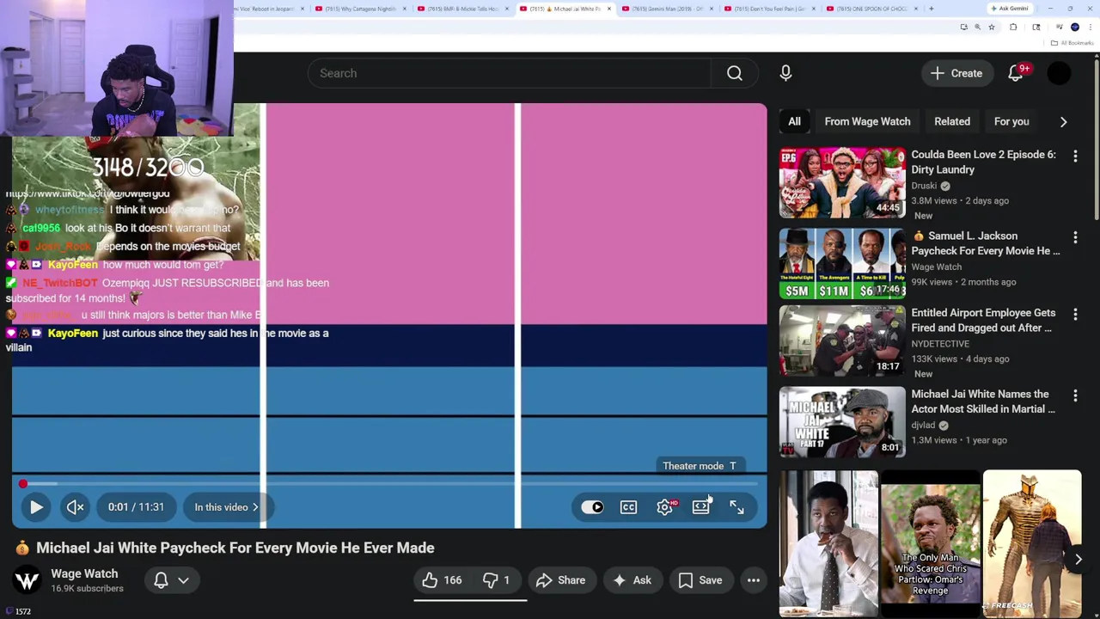
Task: Open the All Bookmarks folder
Action: (1072, 43)
